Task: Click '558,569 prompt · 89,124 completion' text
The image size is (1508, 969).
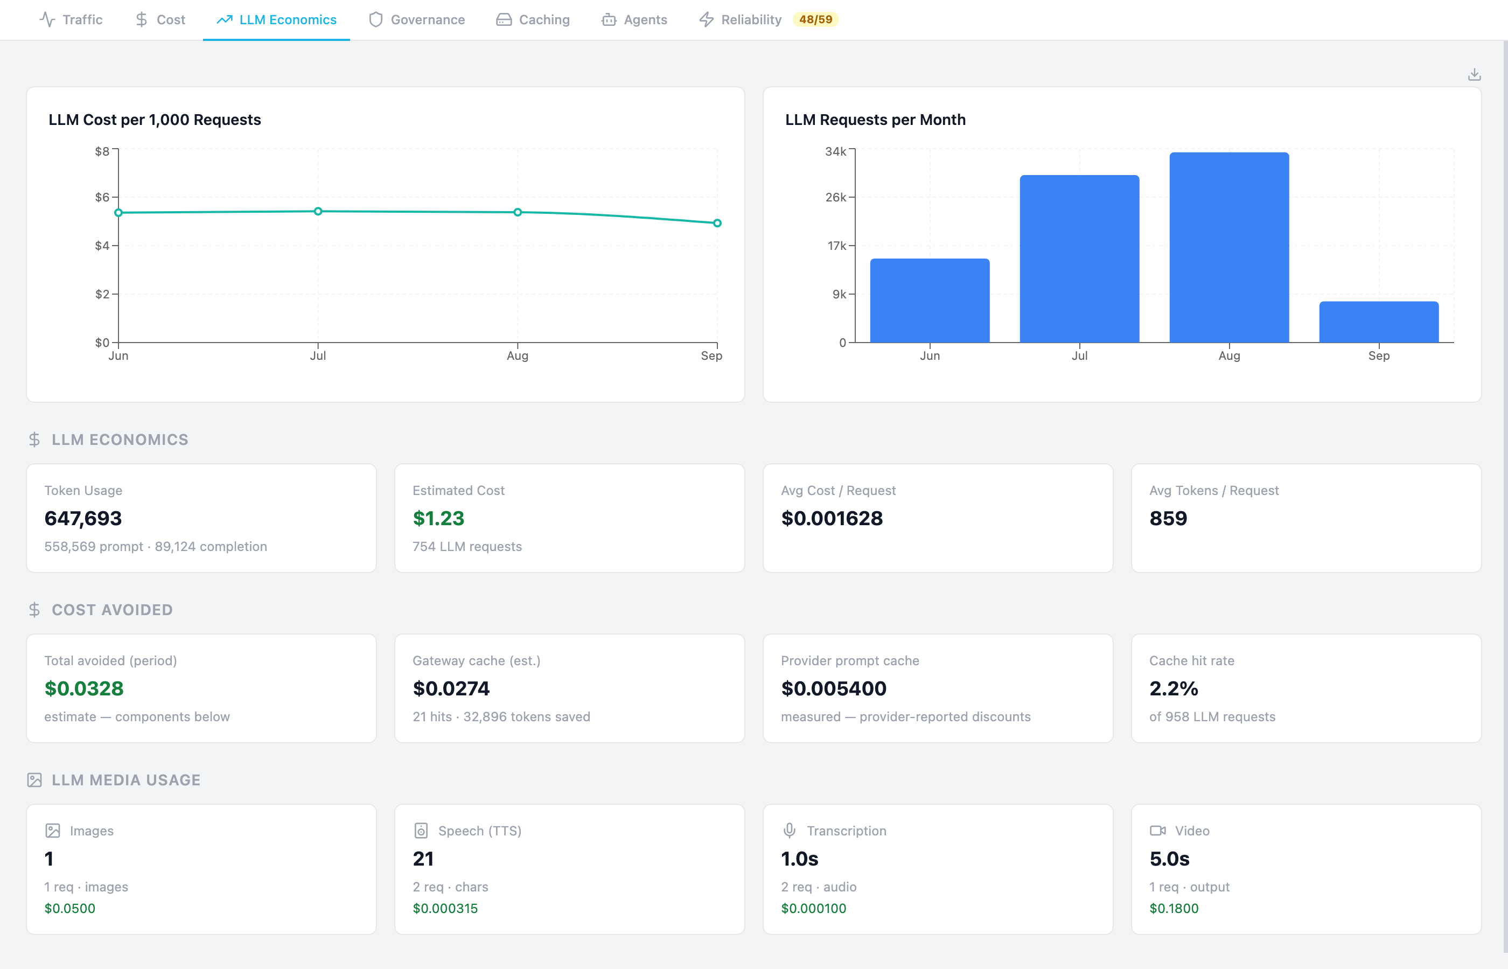Action: [156, 546]
